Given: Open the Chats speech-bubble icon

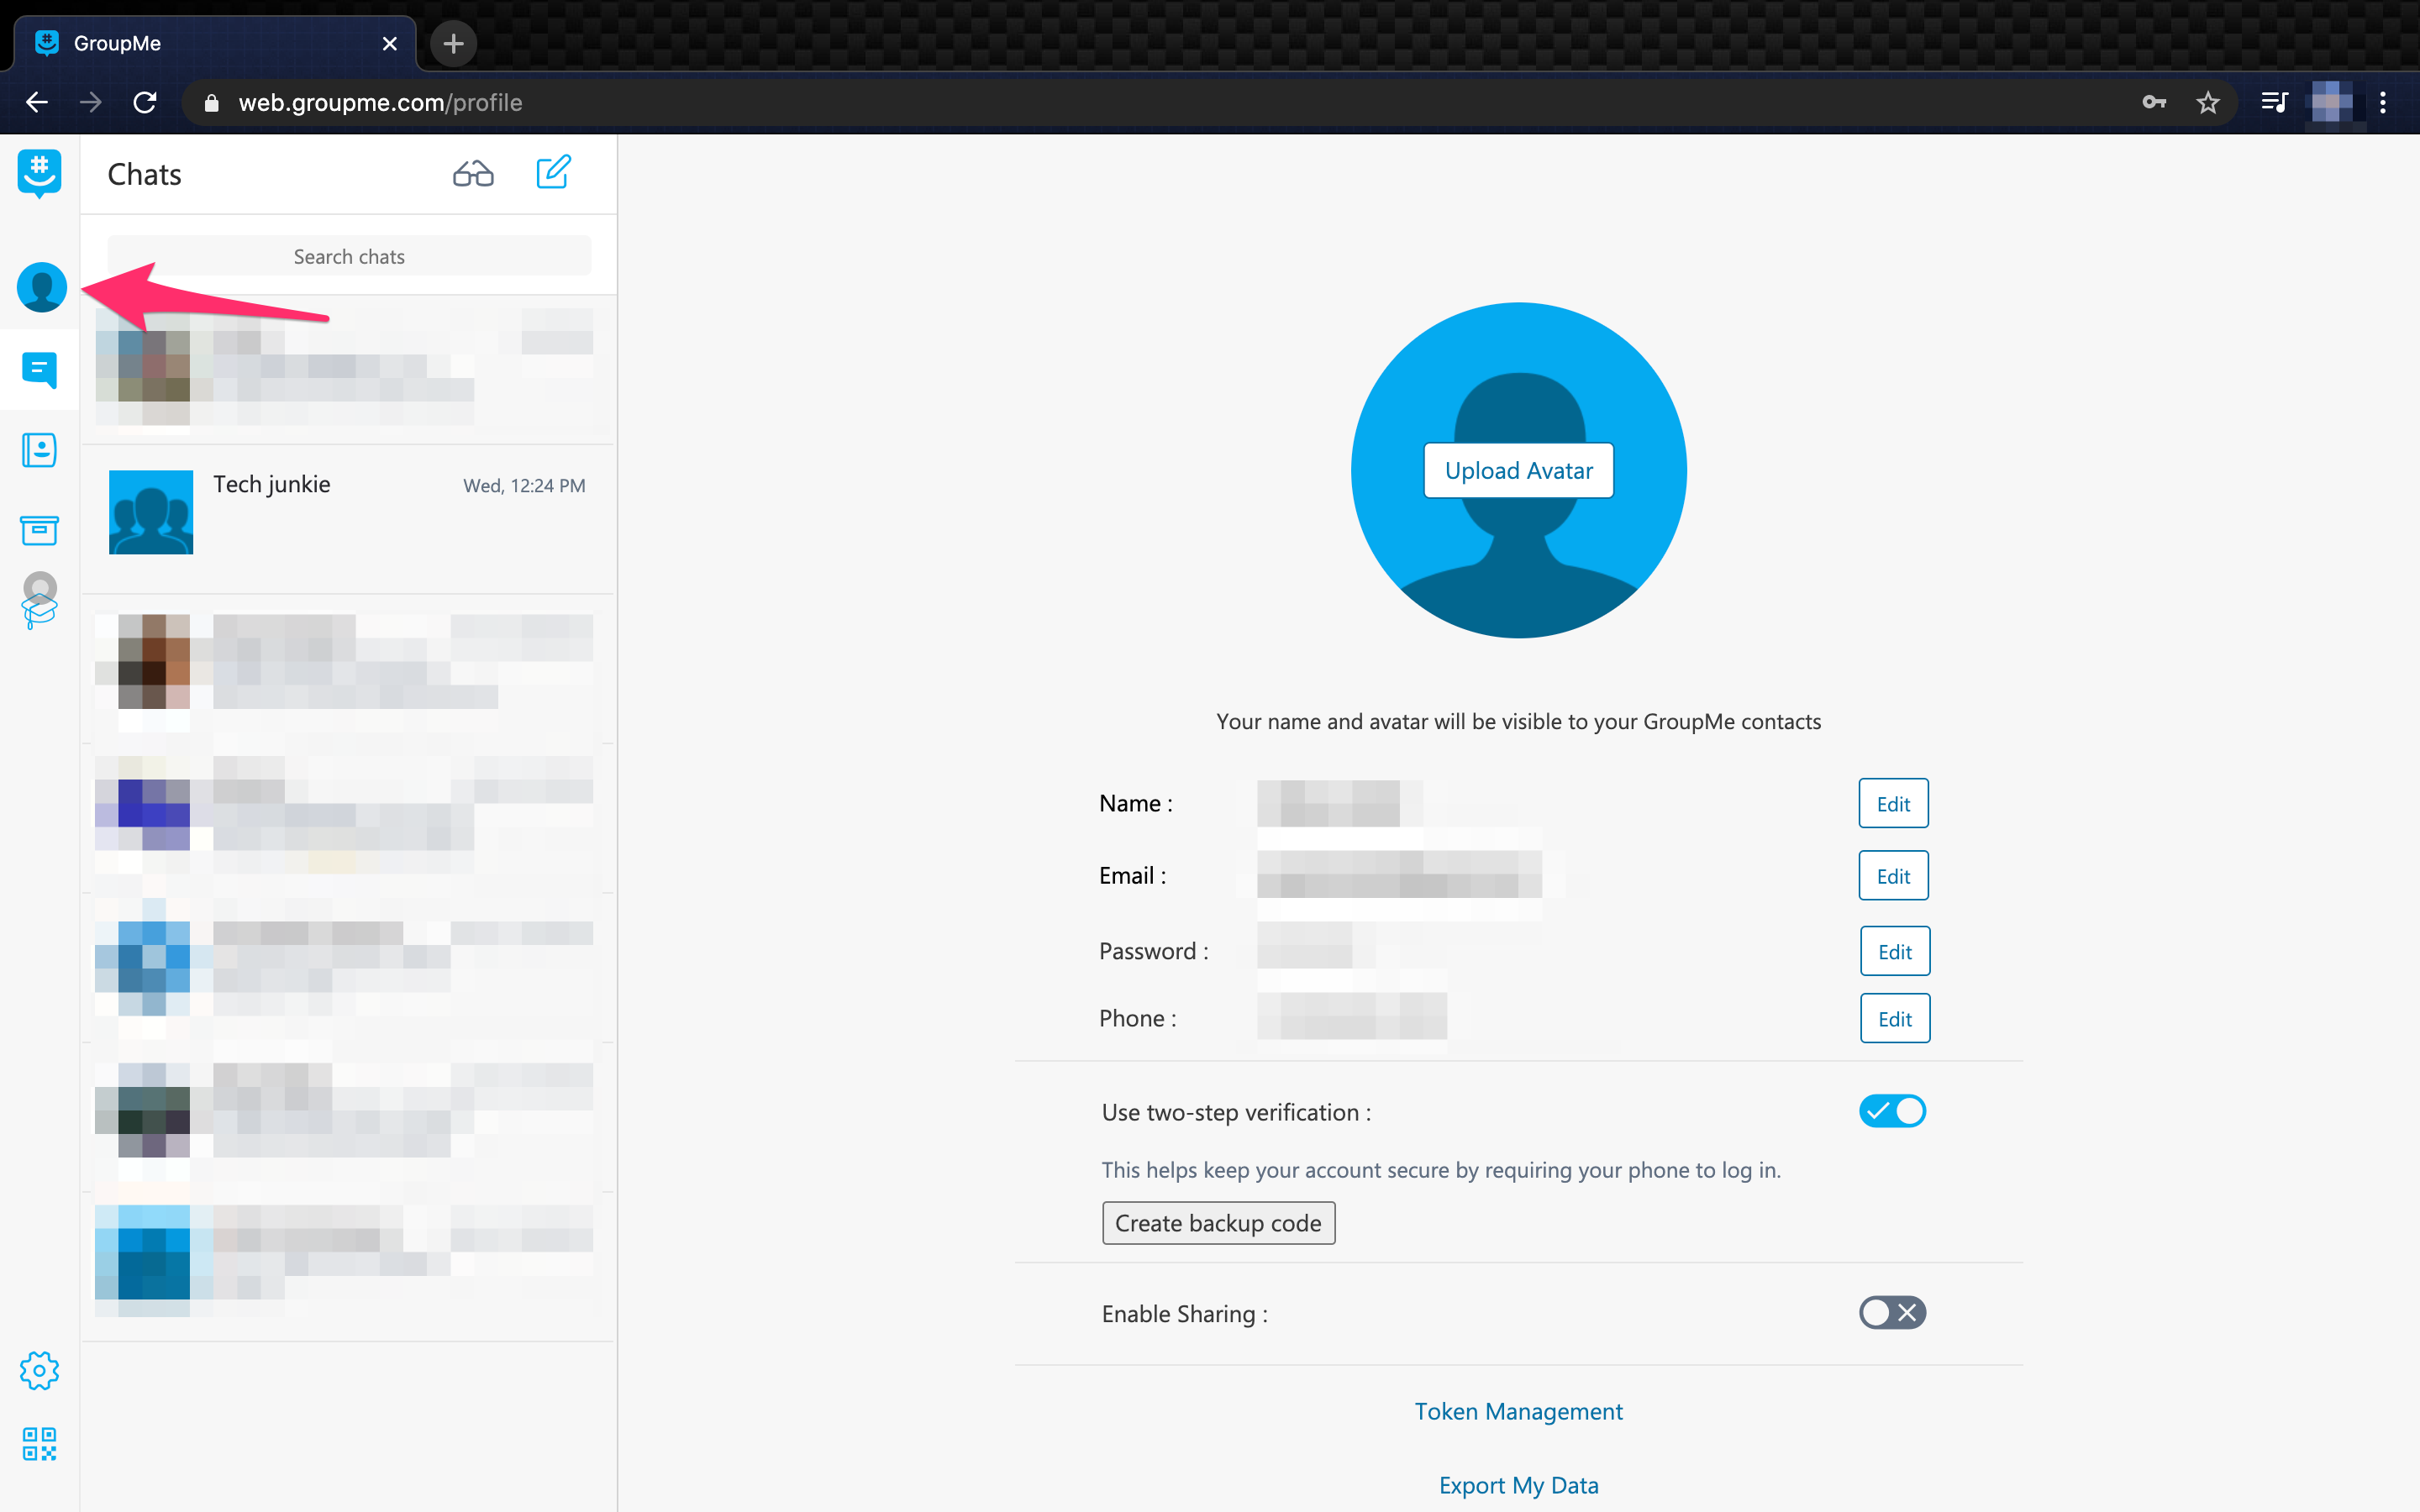Looking at the screenshot, I should [40, 370].
